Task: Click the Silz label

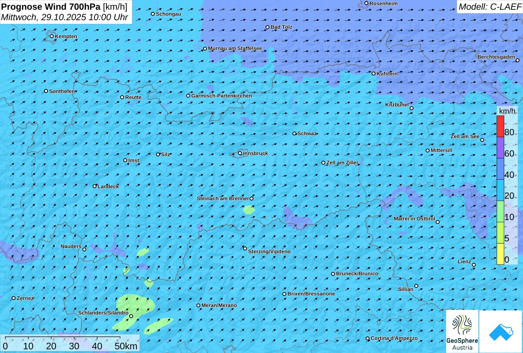Action: 165,154
